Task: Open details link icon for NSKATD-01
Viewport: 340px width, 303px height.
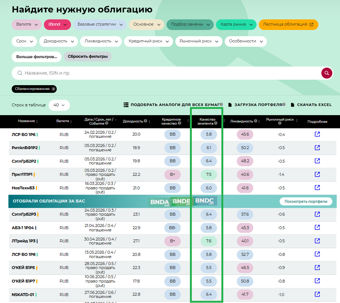Action: [x=317, y=294]
